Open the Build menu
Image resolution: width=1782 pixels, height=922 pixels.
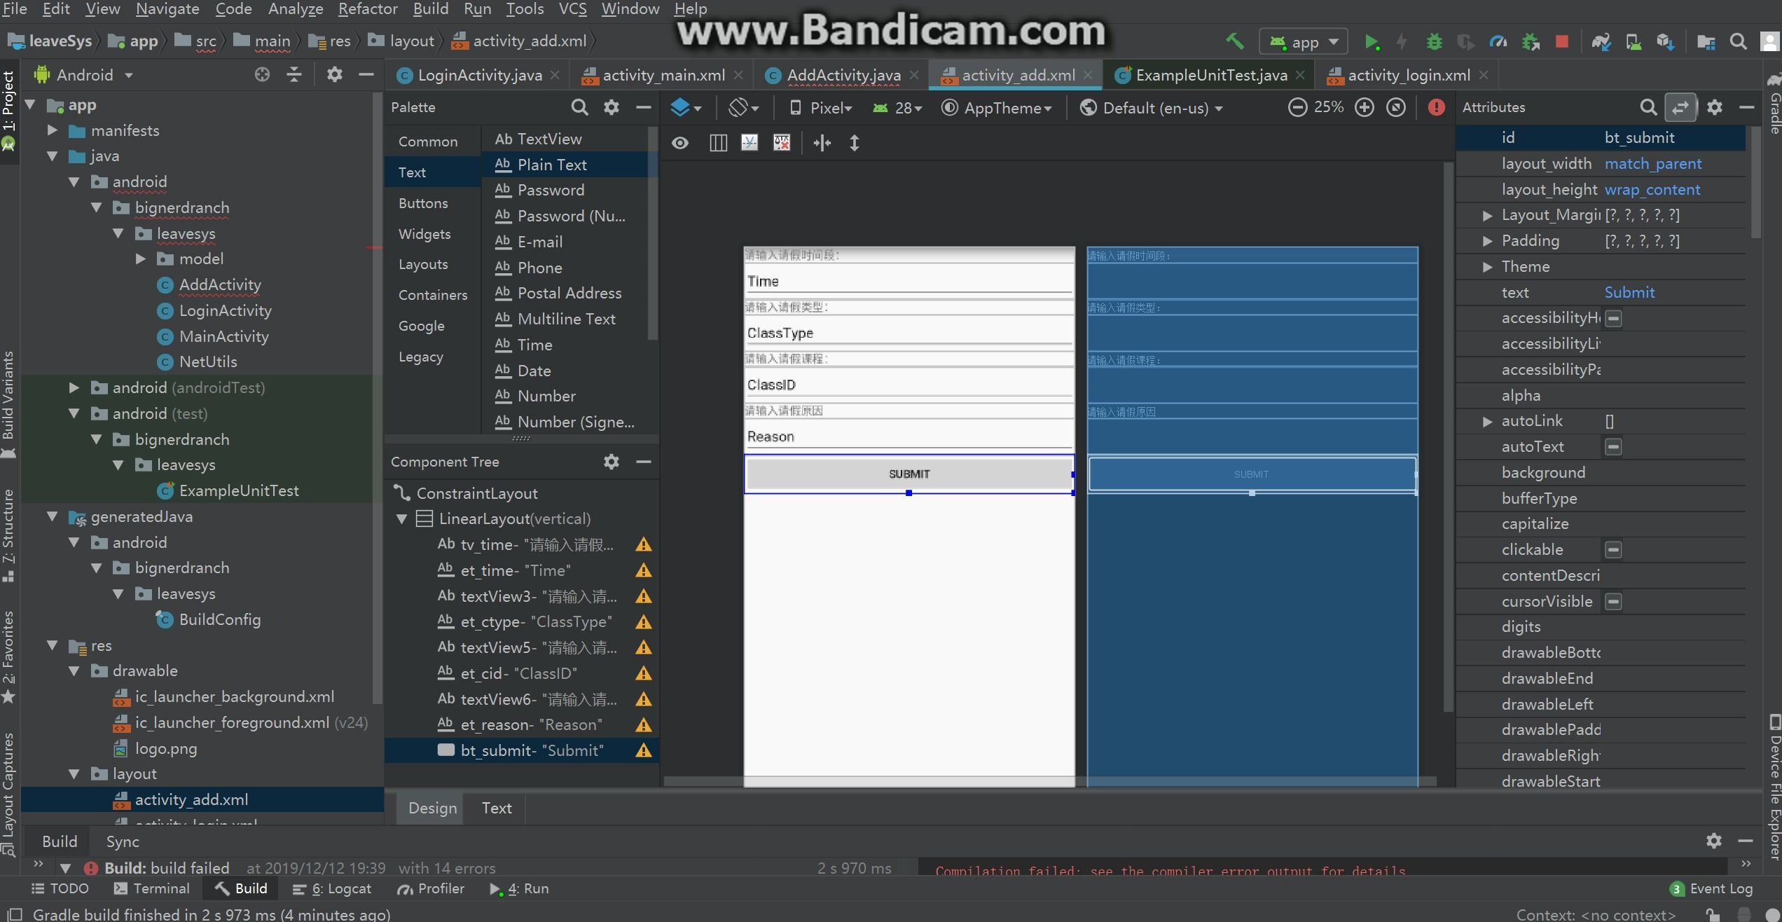tap(430, 9)
